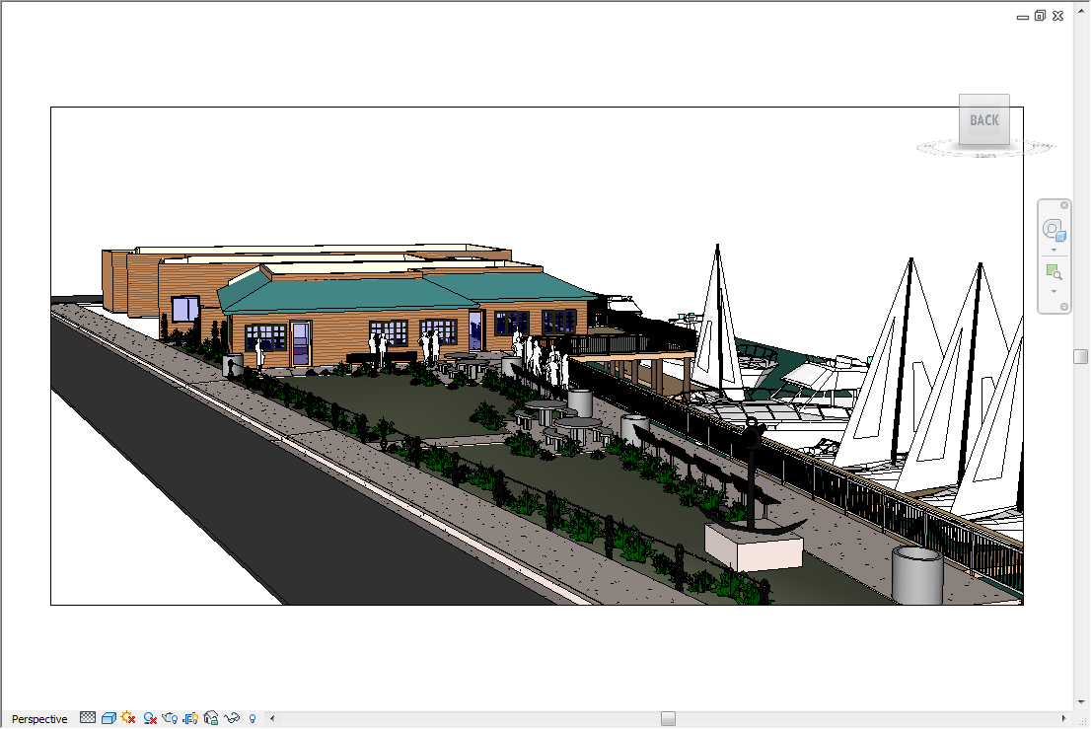The width and height of the screenshot is (1091, 729).
Task: Toggle the Sun Path off icon
Action: 128,718
